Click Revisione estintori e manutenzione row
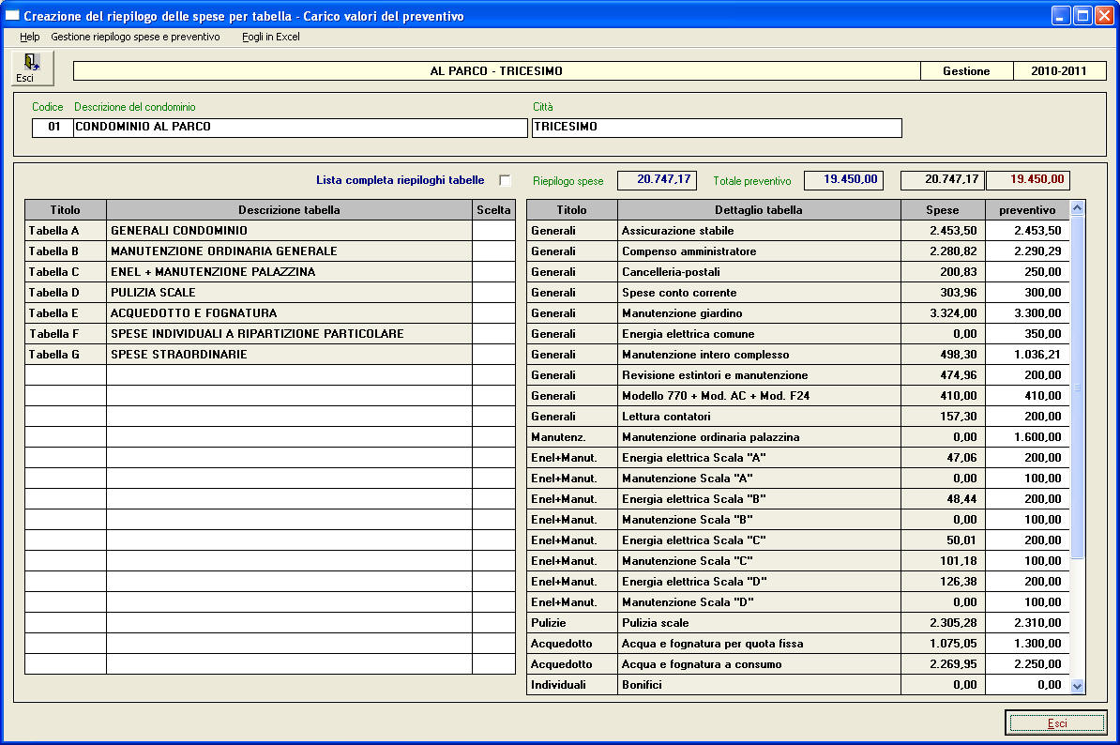The height and width of the screenshot is (745, 1120). [798, 375]
